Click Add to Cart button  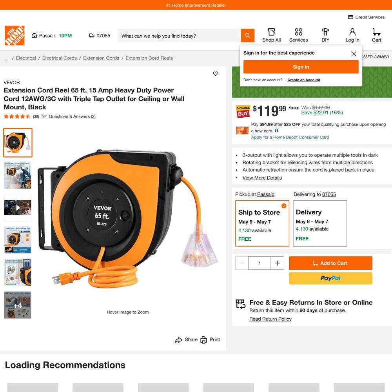(x=330, y=263)
